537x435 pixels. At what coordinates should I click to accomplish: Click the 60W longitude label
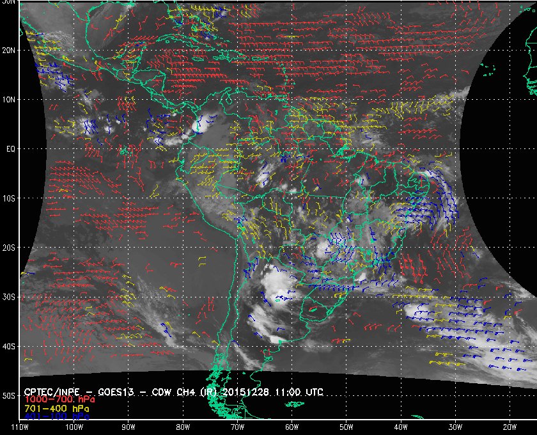point(292,427)
